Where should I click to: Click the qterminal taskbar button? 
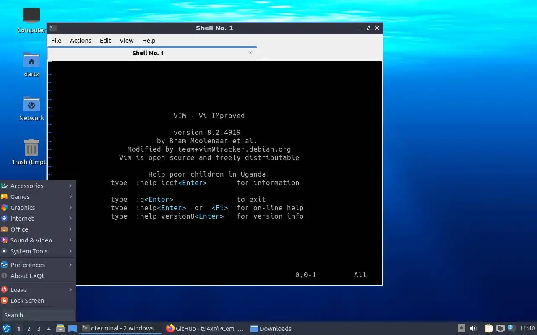tap(121, 328)
